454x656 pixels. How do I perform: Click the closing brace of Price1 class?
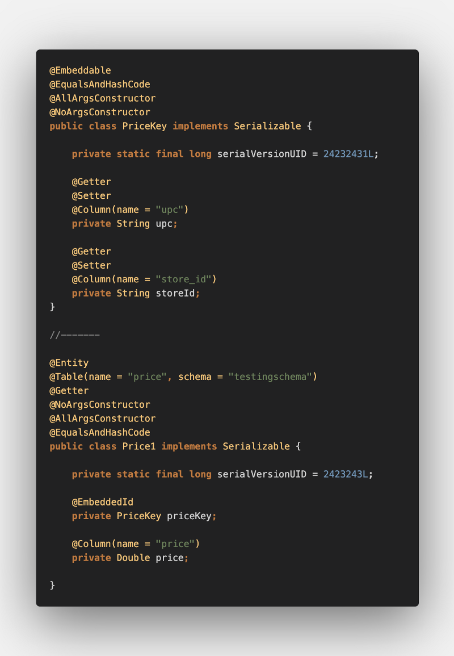click(52, 585)
